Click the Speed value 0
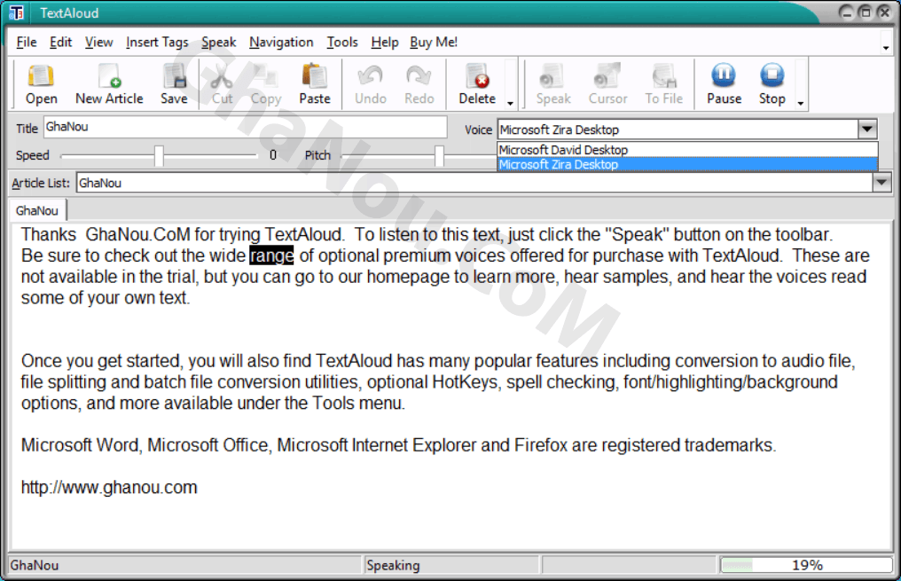The width and height of the screenshot is (901, 581). coord(273,155)
